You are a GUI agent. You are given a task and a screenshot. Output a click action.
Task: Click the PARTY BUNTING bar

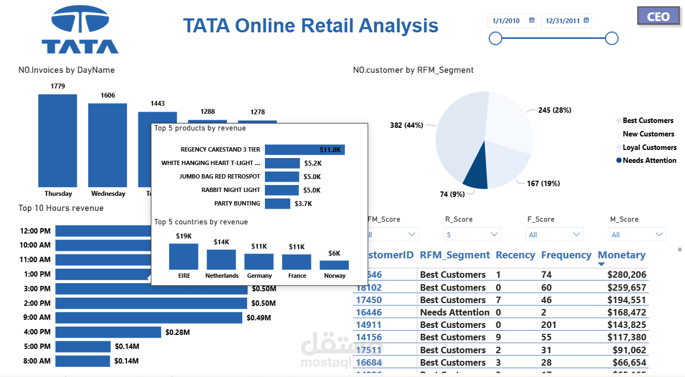point(277,203)
